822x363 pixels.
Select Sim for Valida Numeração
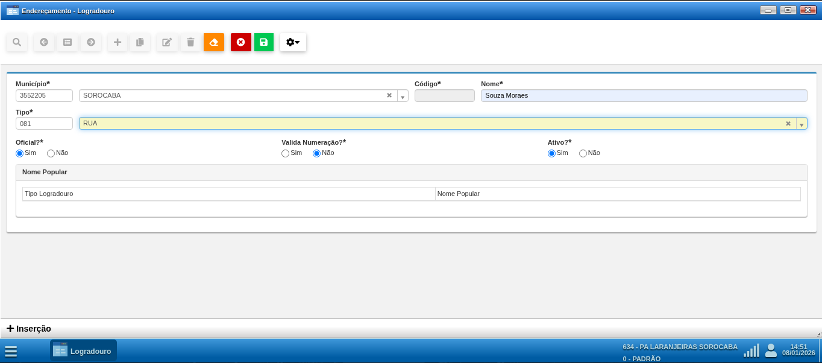tap(286, 153)
